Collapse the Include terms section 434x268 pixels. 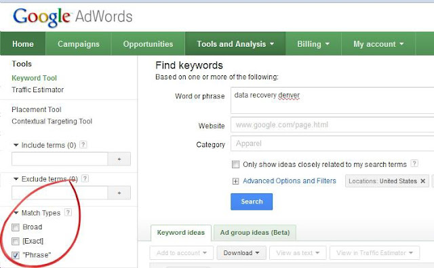(16, 145)
